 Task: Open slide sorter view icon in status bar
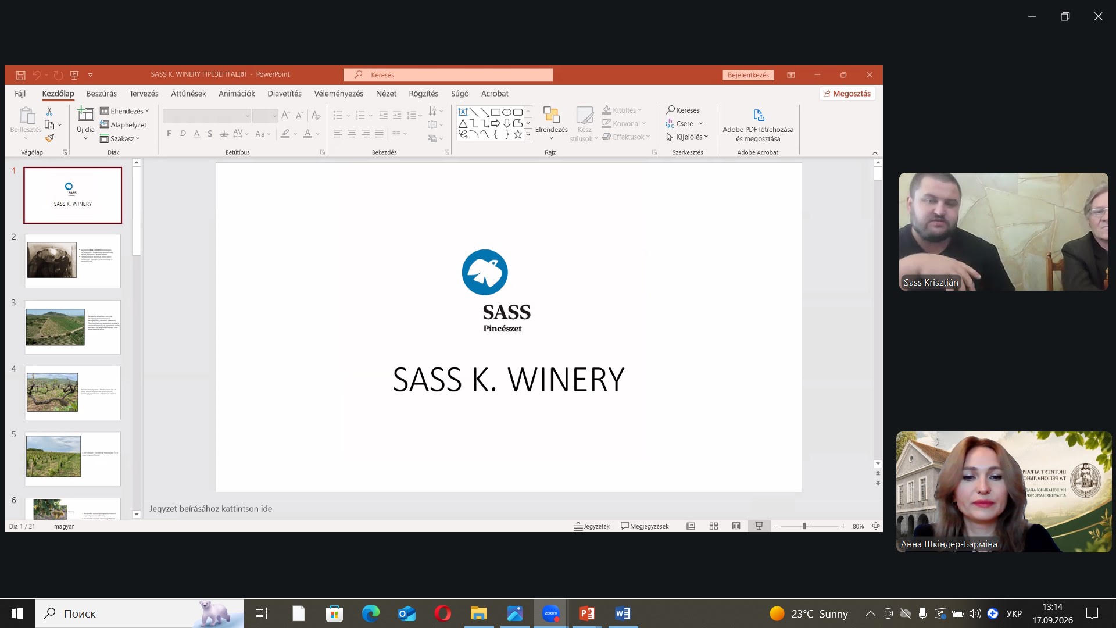[714, 526]
